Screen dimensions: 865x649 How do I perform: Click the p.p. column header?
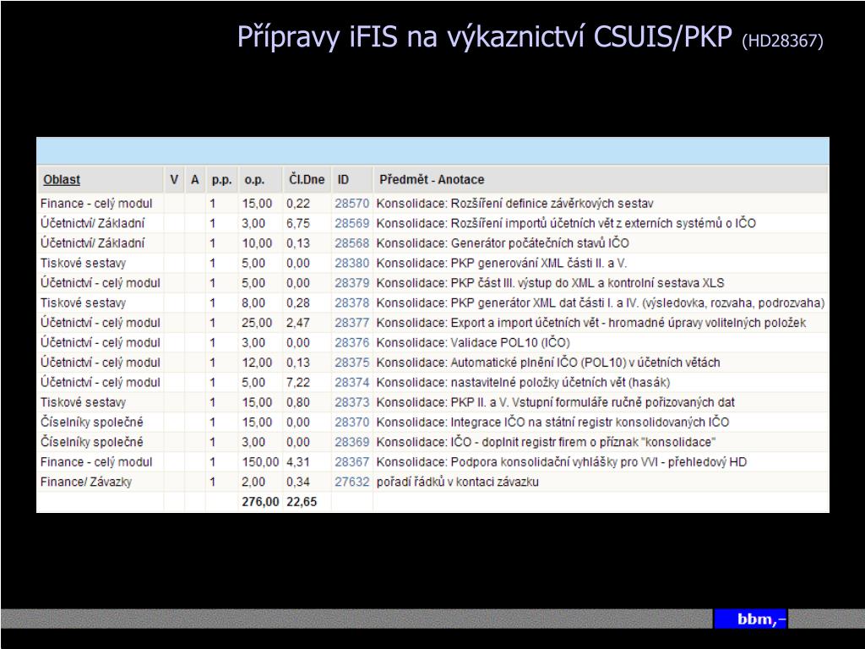[x=222, y=181]
